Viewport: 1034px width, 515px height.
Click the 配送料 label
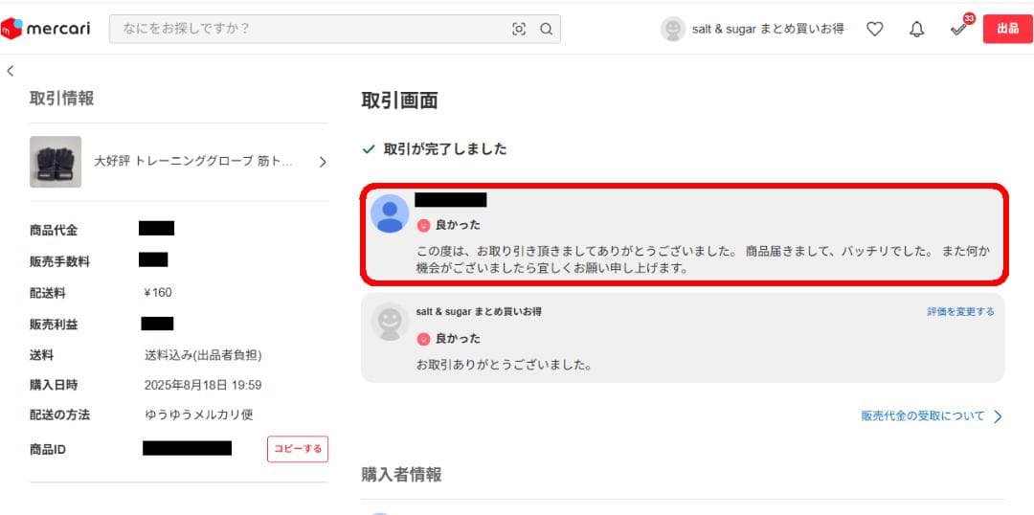tap(48, 293)
